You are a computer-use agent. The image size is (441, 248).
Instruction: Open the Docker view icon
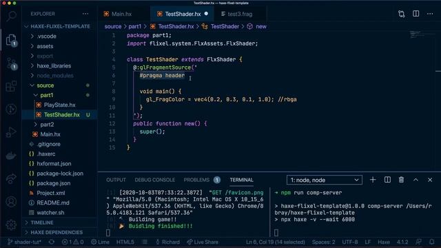[x=11, y=156]
